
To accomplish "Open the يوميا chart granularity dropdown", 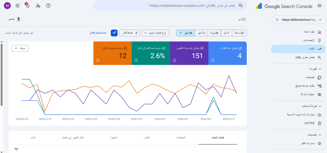I will point(20,48).
